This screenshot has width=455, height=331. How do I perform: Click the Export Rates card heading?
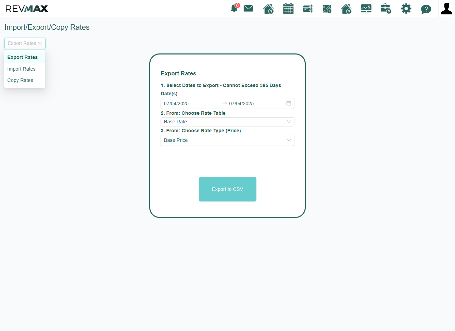point(178,73)
